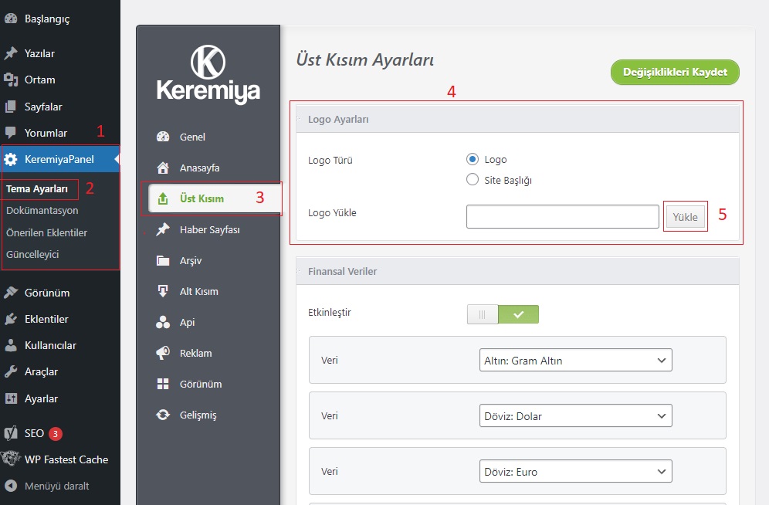Click the Keremiya logo
The height and width of the screenshot is (505, 769).
coord(208,73)
